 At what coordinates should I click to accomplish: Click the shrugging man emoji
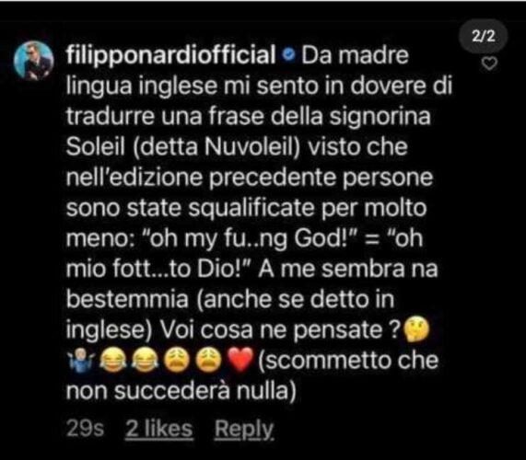point(80,360)
